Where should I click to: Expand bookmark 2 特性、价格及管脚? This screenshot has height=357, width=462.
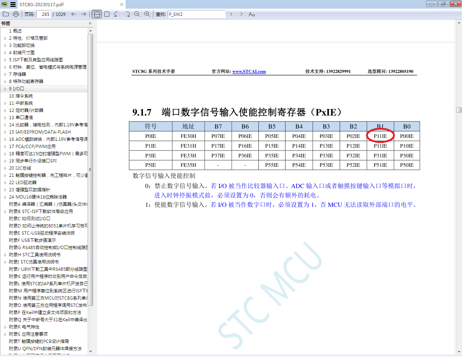click(x=5, y=38)
